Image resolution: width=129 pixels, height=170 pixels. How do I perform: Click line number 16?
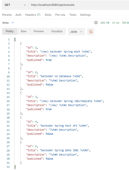(x=8, y=101)
